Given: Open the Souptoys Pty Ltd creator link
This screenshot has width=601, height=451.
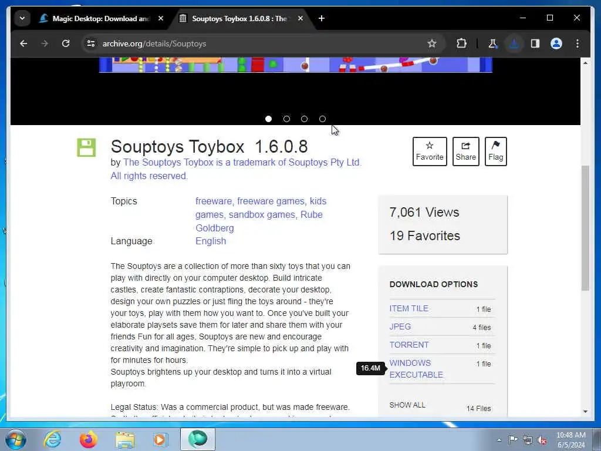Looking at the screenshot, I should click(x=236, y=169).
